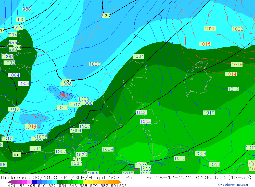Click the 534 legend scale value
The image size is (255, 187).
[63, 185]
